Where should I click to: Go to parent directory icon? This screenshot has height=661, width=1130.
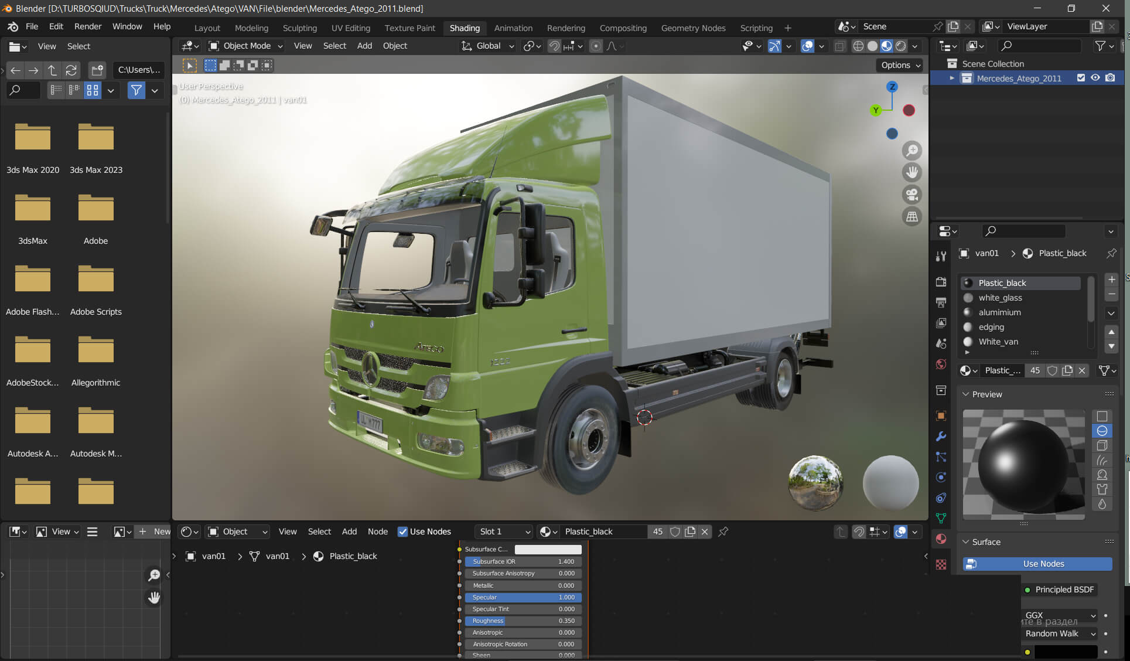point(52,70)
